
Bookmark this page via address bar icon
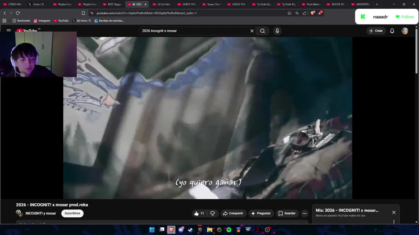pos(83,13)
